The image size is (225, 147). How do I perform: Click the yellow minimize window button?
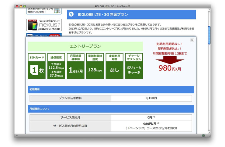click(x=21, y=6)
